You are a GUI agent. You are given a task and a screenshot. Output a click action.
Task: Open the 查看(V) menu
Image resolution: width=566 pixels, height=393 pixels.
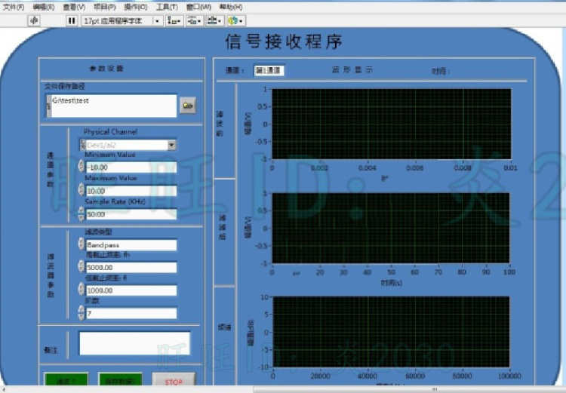74,7
